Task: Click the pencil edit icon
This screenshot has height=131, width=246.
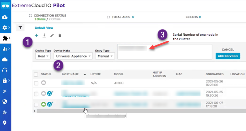Action: coord(52,35)
